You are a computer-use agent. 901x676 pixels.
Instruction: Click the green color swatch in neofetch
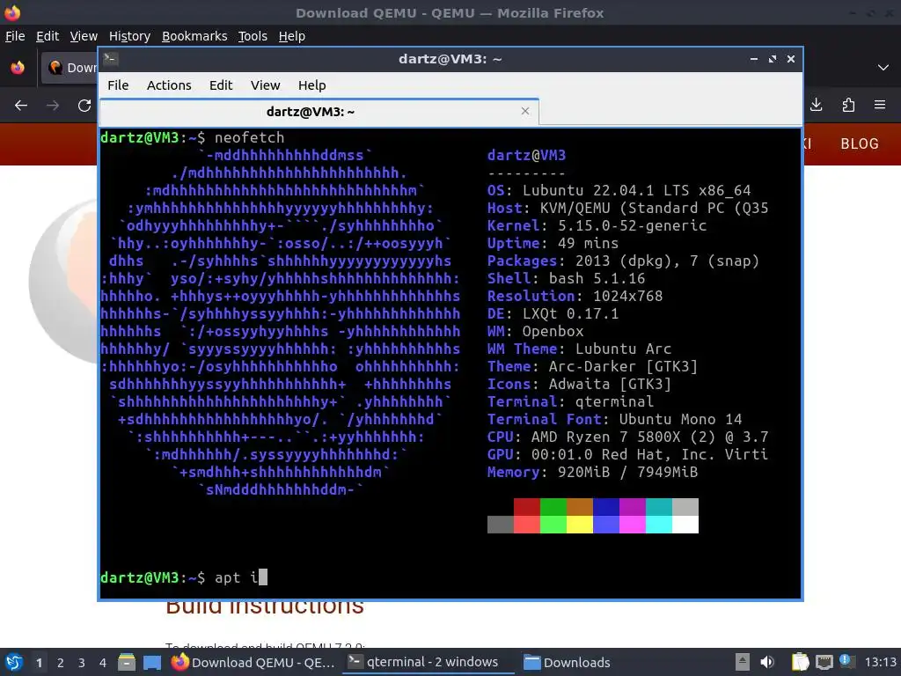click(553, 507)
